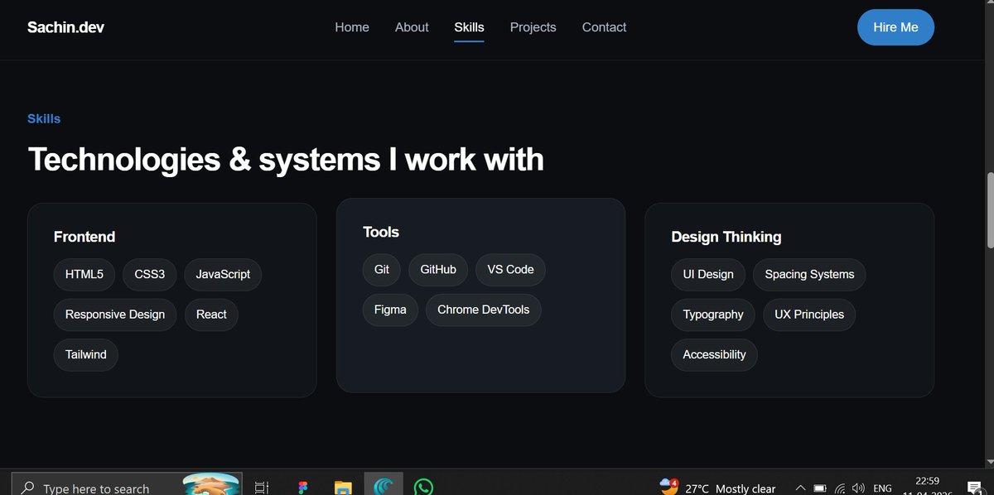Go to the Home nav link
The height and width of the screenshot is (495, 994).
(352, 27)
